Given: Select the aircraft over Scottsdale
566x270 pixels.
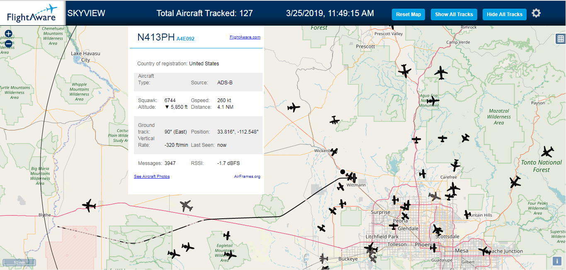Looking at the screenshot, I should (x=437, y=229).
